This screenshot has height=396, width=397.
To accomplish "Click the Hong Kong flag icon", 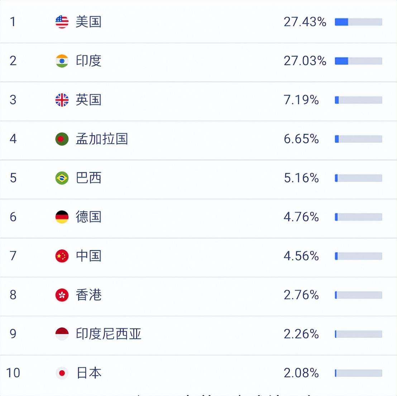I will tap(62, 295).
